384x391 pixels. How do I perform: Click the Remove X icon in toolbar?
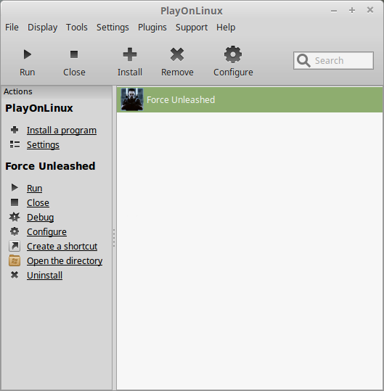pyautogui.click(x=177, y=54)
